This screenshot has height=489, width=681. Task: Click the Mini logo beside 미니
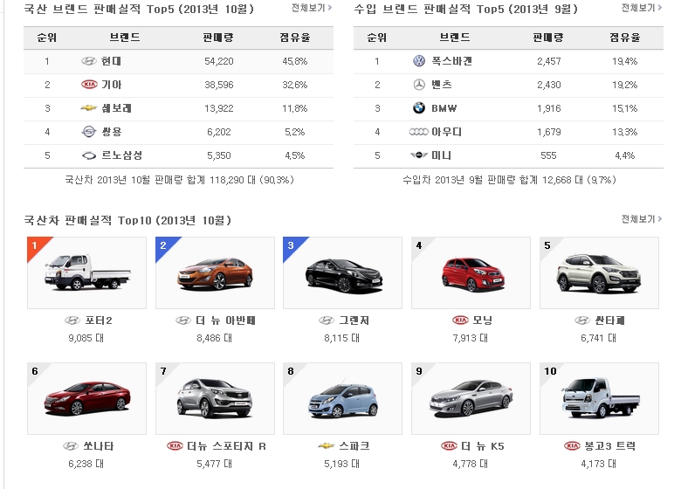418,155
